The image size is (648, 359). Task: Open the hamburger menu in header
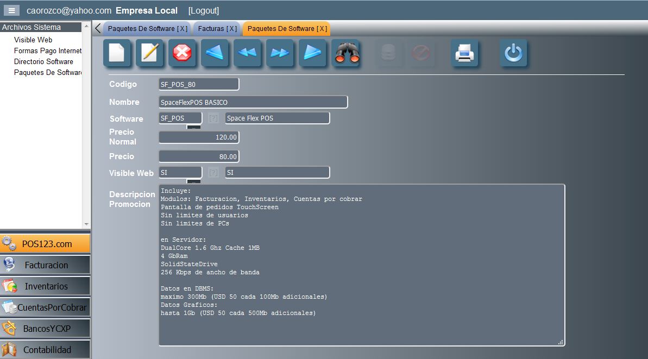11,10
